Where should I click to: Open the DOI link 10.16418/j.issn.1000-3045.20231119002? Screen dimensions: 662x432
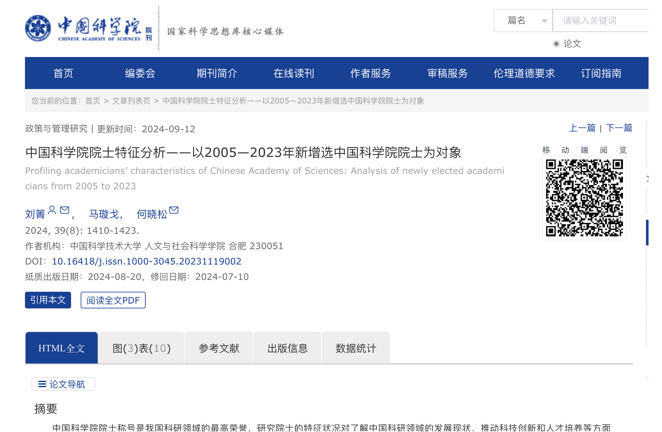point(147,261)
